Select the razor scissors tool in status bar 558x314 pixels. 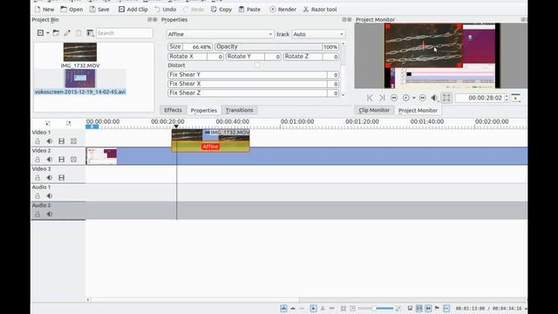(x=323, y=308)
